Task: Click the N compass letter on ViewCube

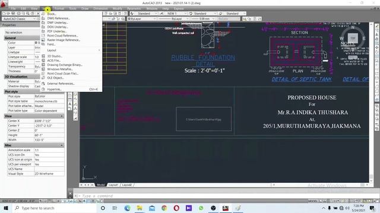Action: (353, 27)
